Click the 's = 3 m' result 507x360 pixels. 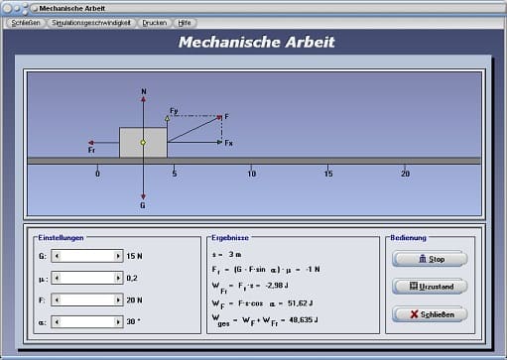226,254
